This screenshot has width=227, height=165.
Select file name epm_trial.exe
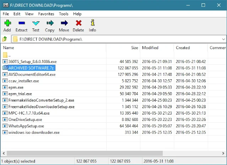(20, 94)
